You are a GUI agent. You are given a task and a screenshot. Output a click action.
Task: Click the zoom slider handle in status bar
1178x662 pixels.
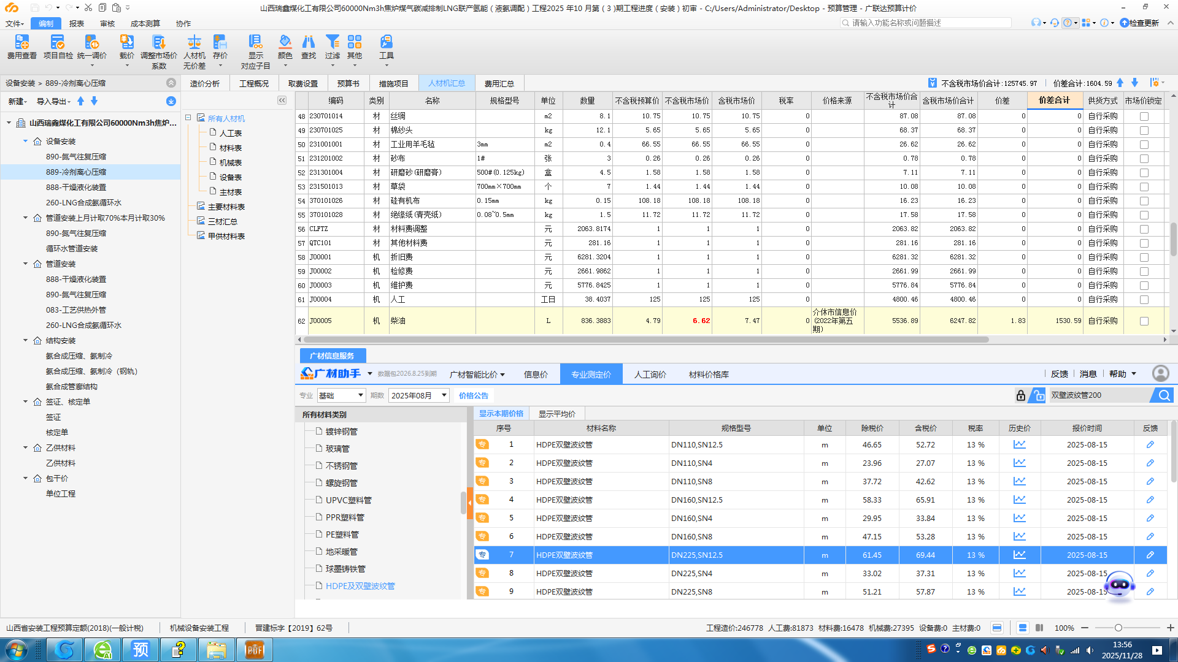(x=1118, y=628)
